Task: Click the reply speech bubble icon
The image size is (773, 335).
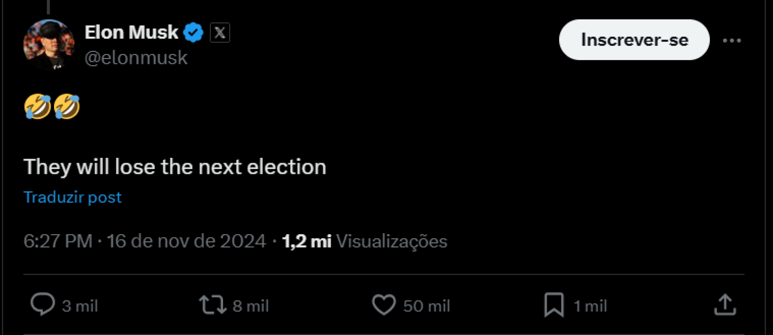Action: pyautogui.click(x=43, y=304)
